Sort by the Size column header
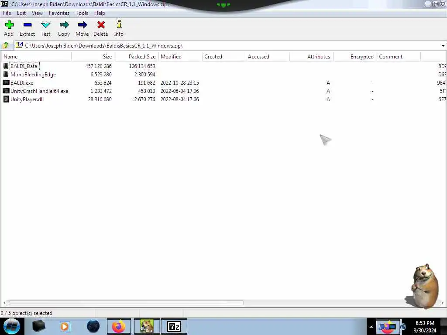 [93, 57]
